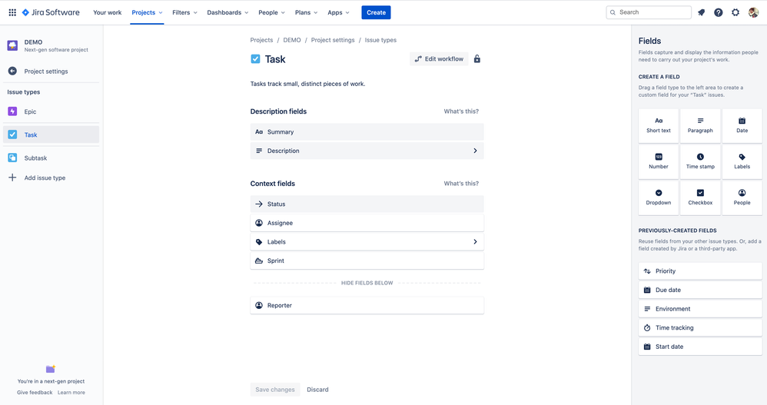Click the Status arrow icon
767x405 pixels.
point(259,204)
